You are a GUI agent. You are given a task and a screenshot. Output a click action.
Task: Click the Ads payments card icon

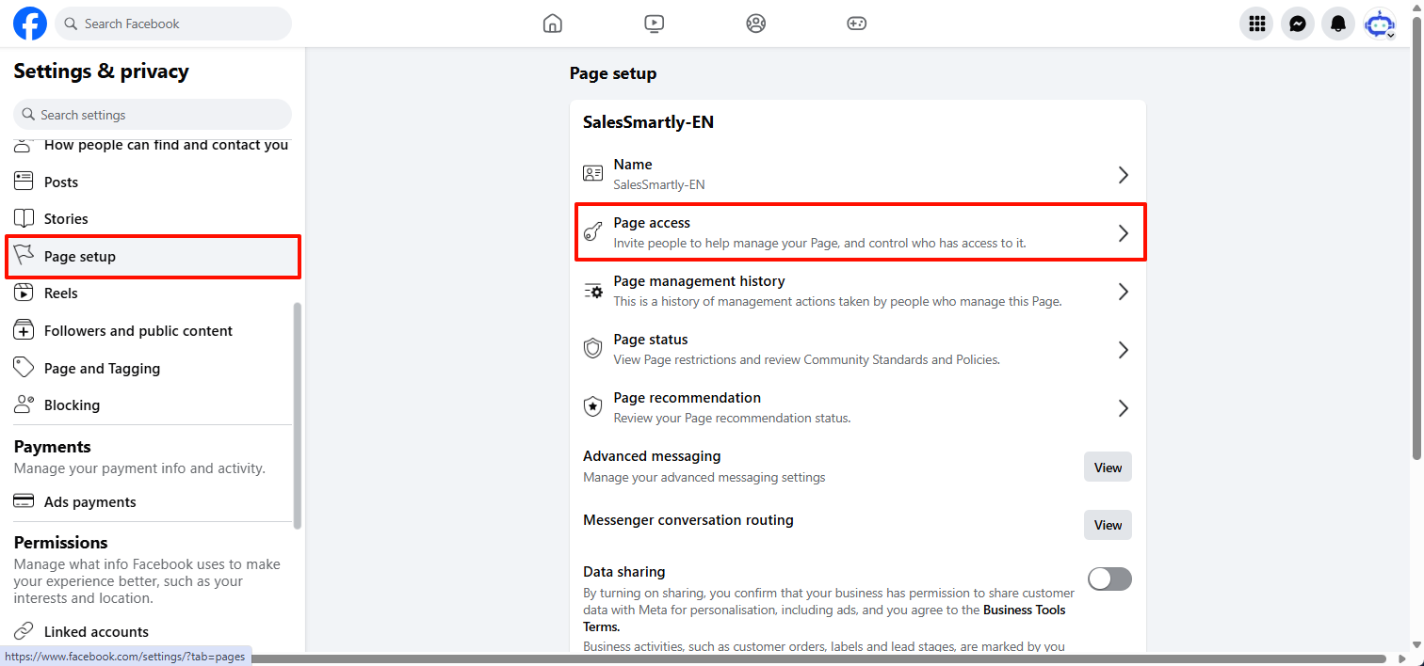[x=24, y=501]
